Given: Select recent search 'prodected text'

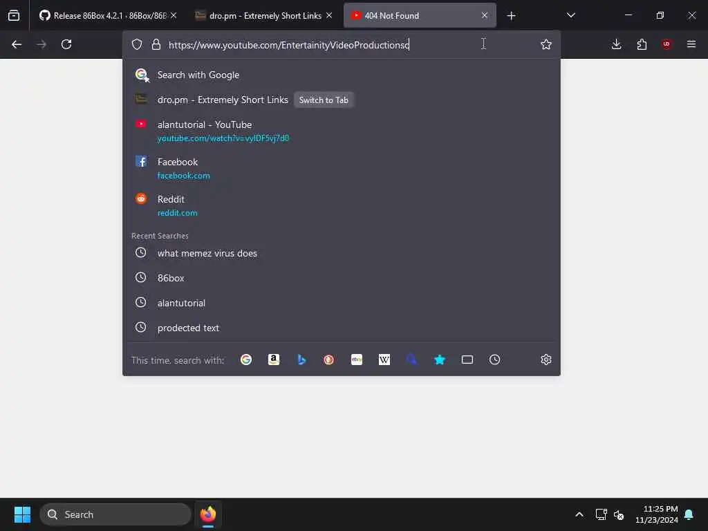Looking at the screenshot, I should (x=342, y=328).
